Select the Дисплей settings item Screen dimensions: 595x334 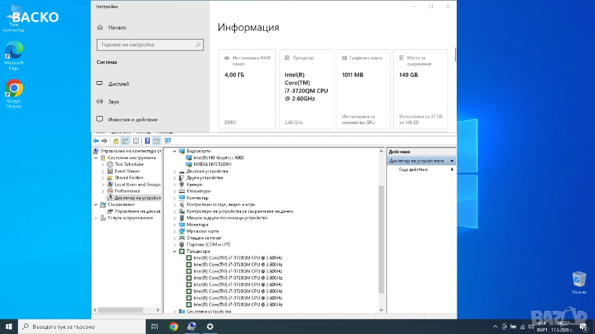click(119, 84)
